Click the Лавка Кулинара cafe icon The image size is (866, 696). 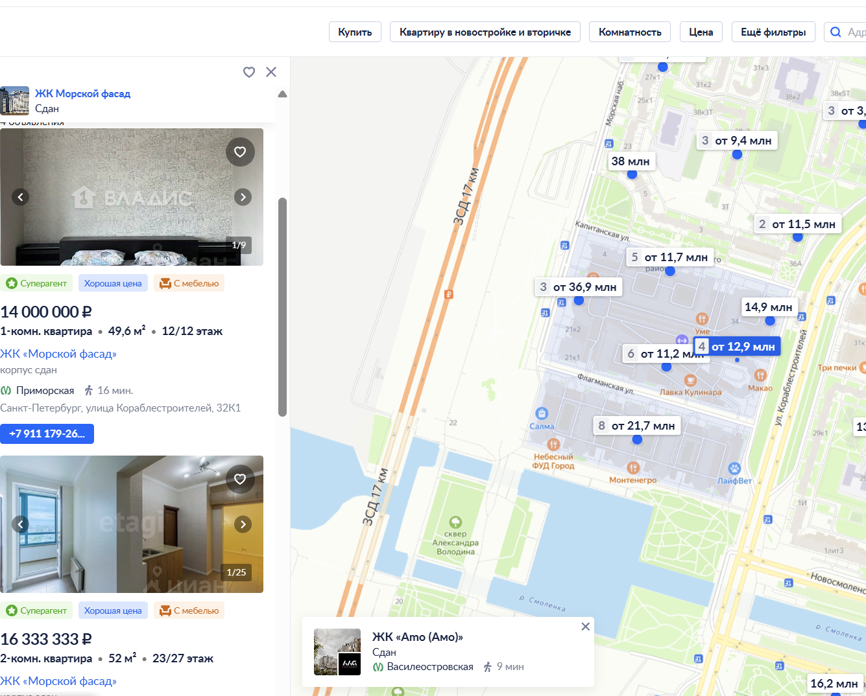pos(690,380)
